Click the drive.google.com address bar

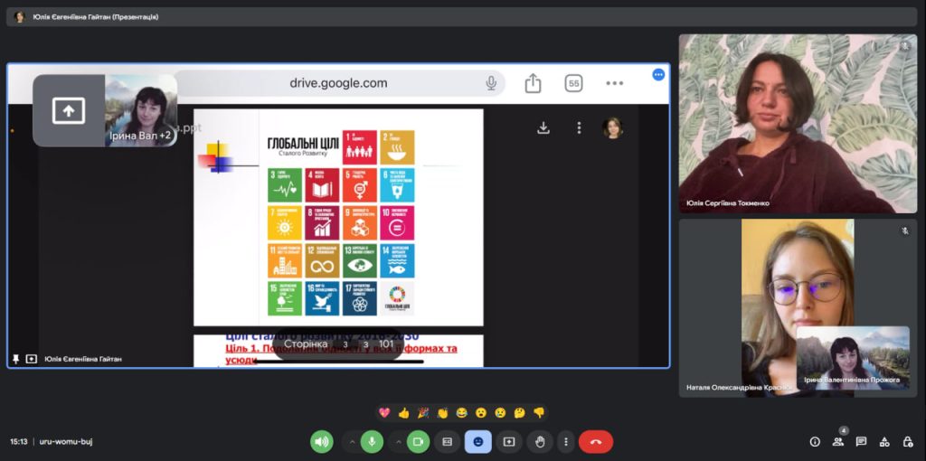tap(338, 83)
